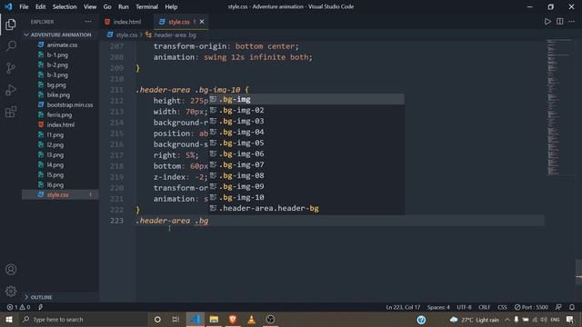Open the File menu
This screenshot has height=327, width=582.
pyautogui.click(x=24, y=6)
